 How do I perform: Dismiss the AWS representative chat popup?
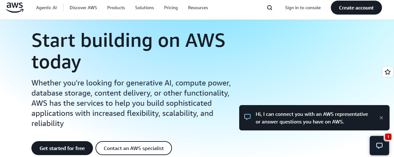coord(381,118)
